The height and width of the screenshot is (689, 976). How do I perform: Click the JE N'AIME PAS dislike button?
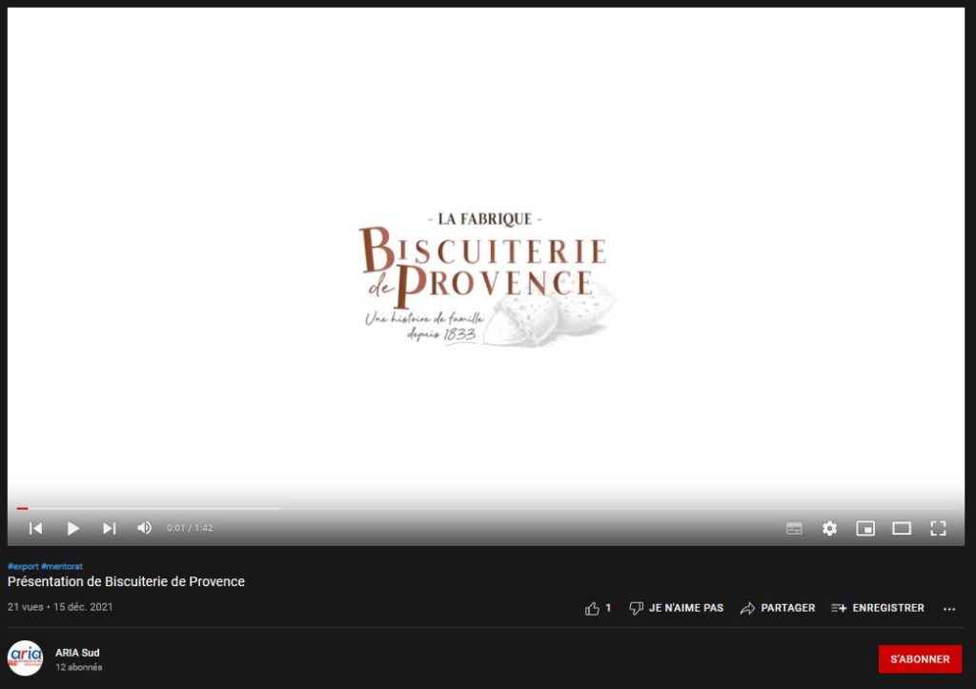[x=676, y=608]
